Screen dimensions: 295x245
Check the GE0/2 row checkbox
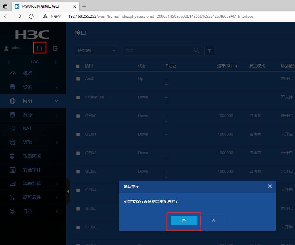coord(78,153)
